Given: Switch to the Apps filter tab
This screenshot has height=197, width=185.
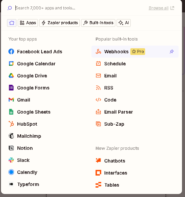Looking at the screenshot, I should [x=28, y=23].
